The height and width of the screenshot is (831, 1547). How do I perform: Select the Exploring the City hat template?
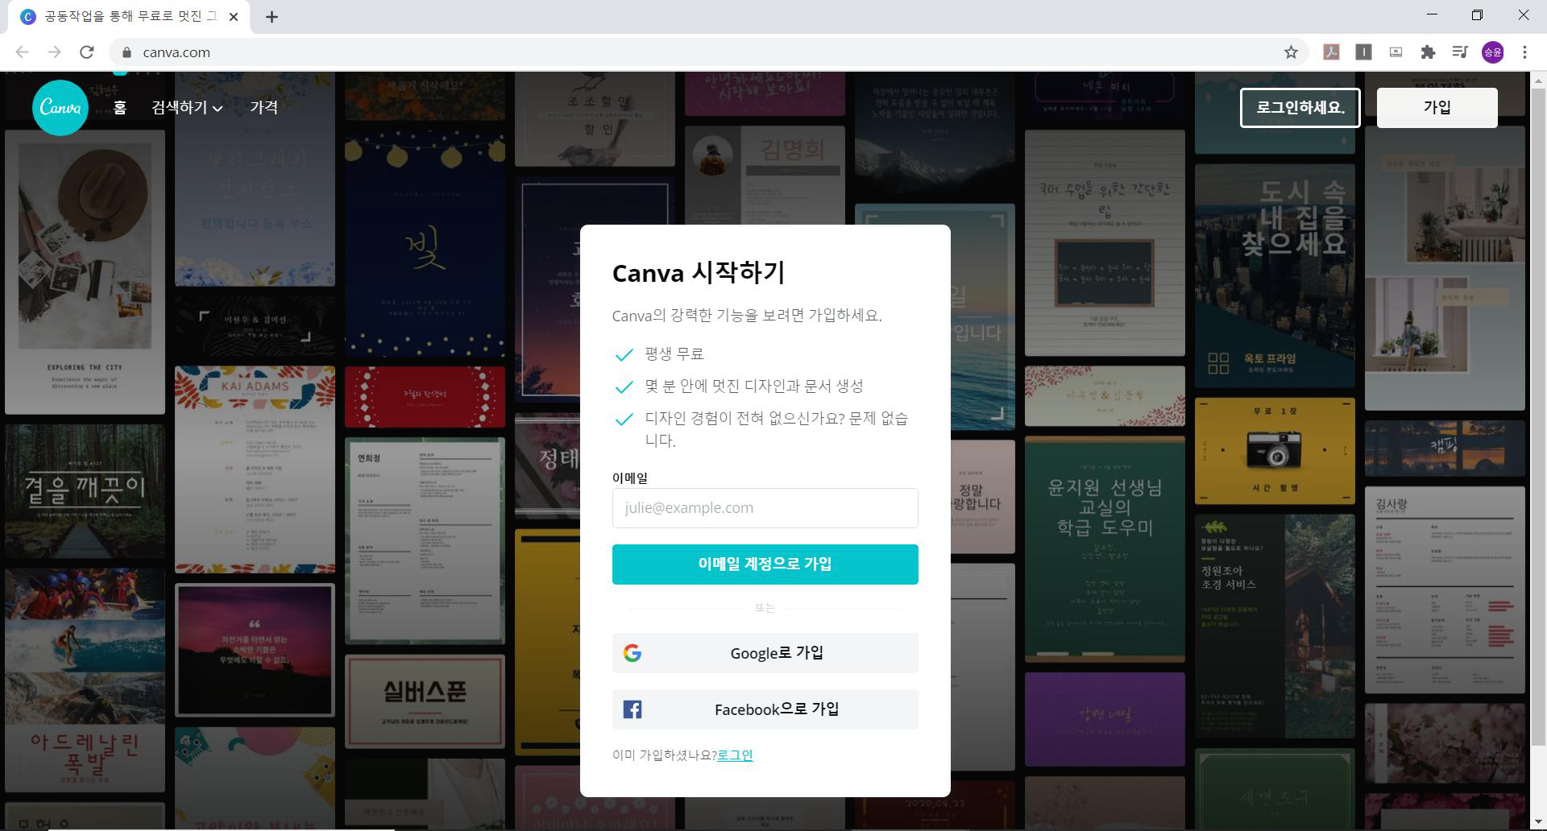(x=85, y=272)
